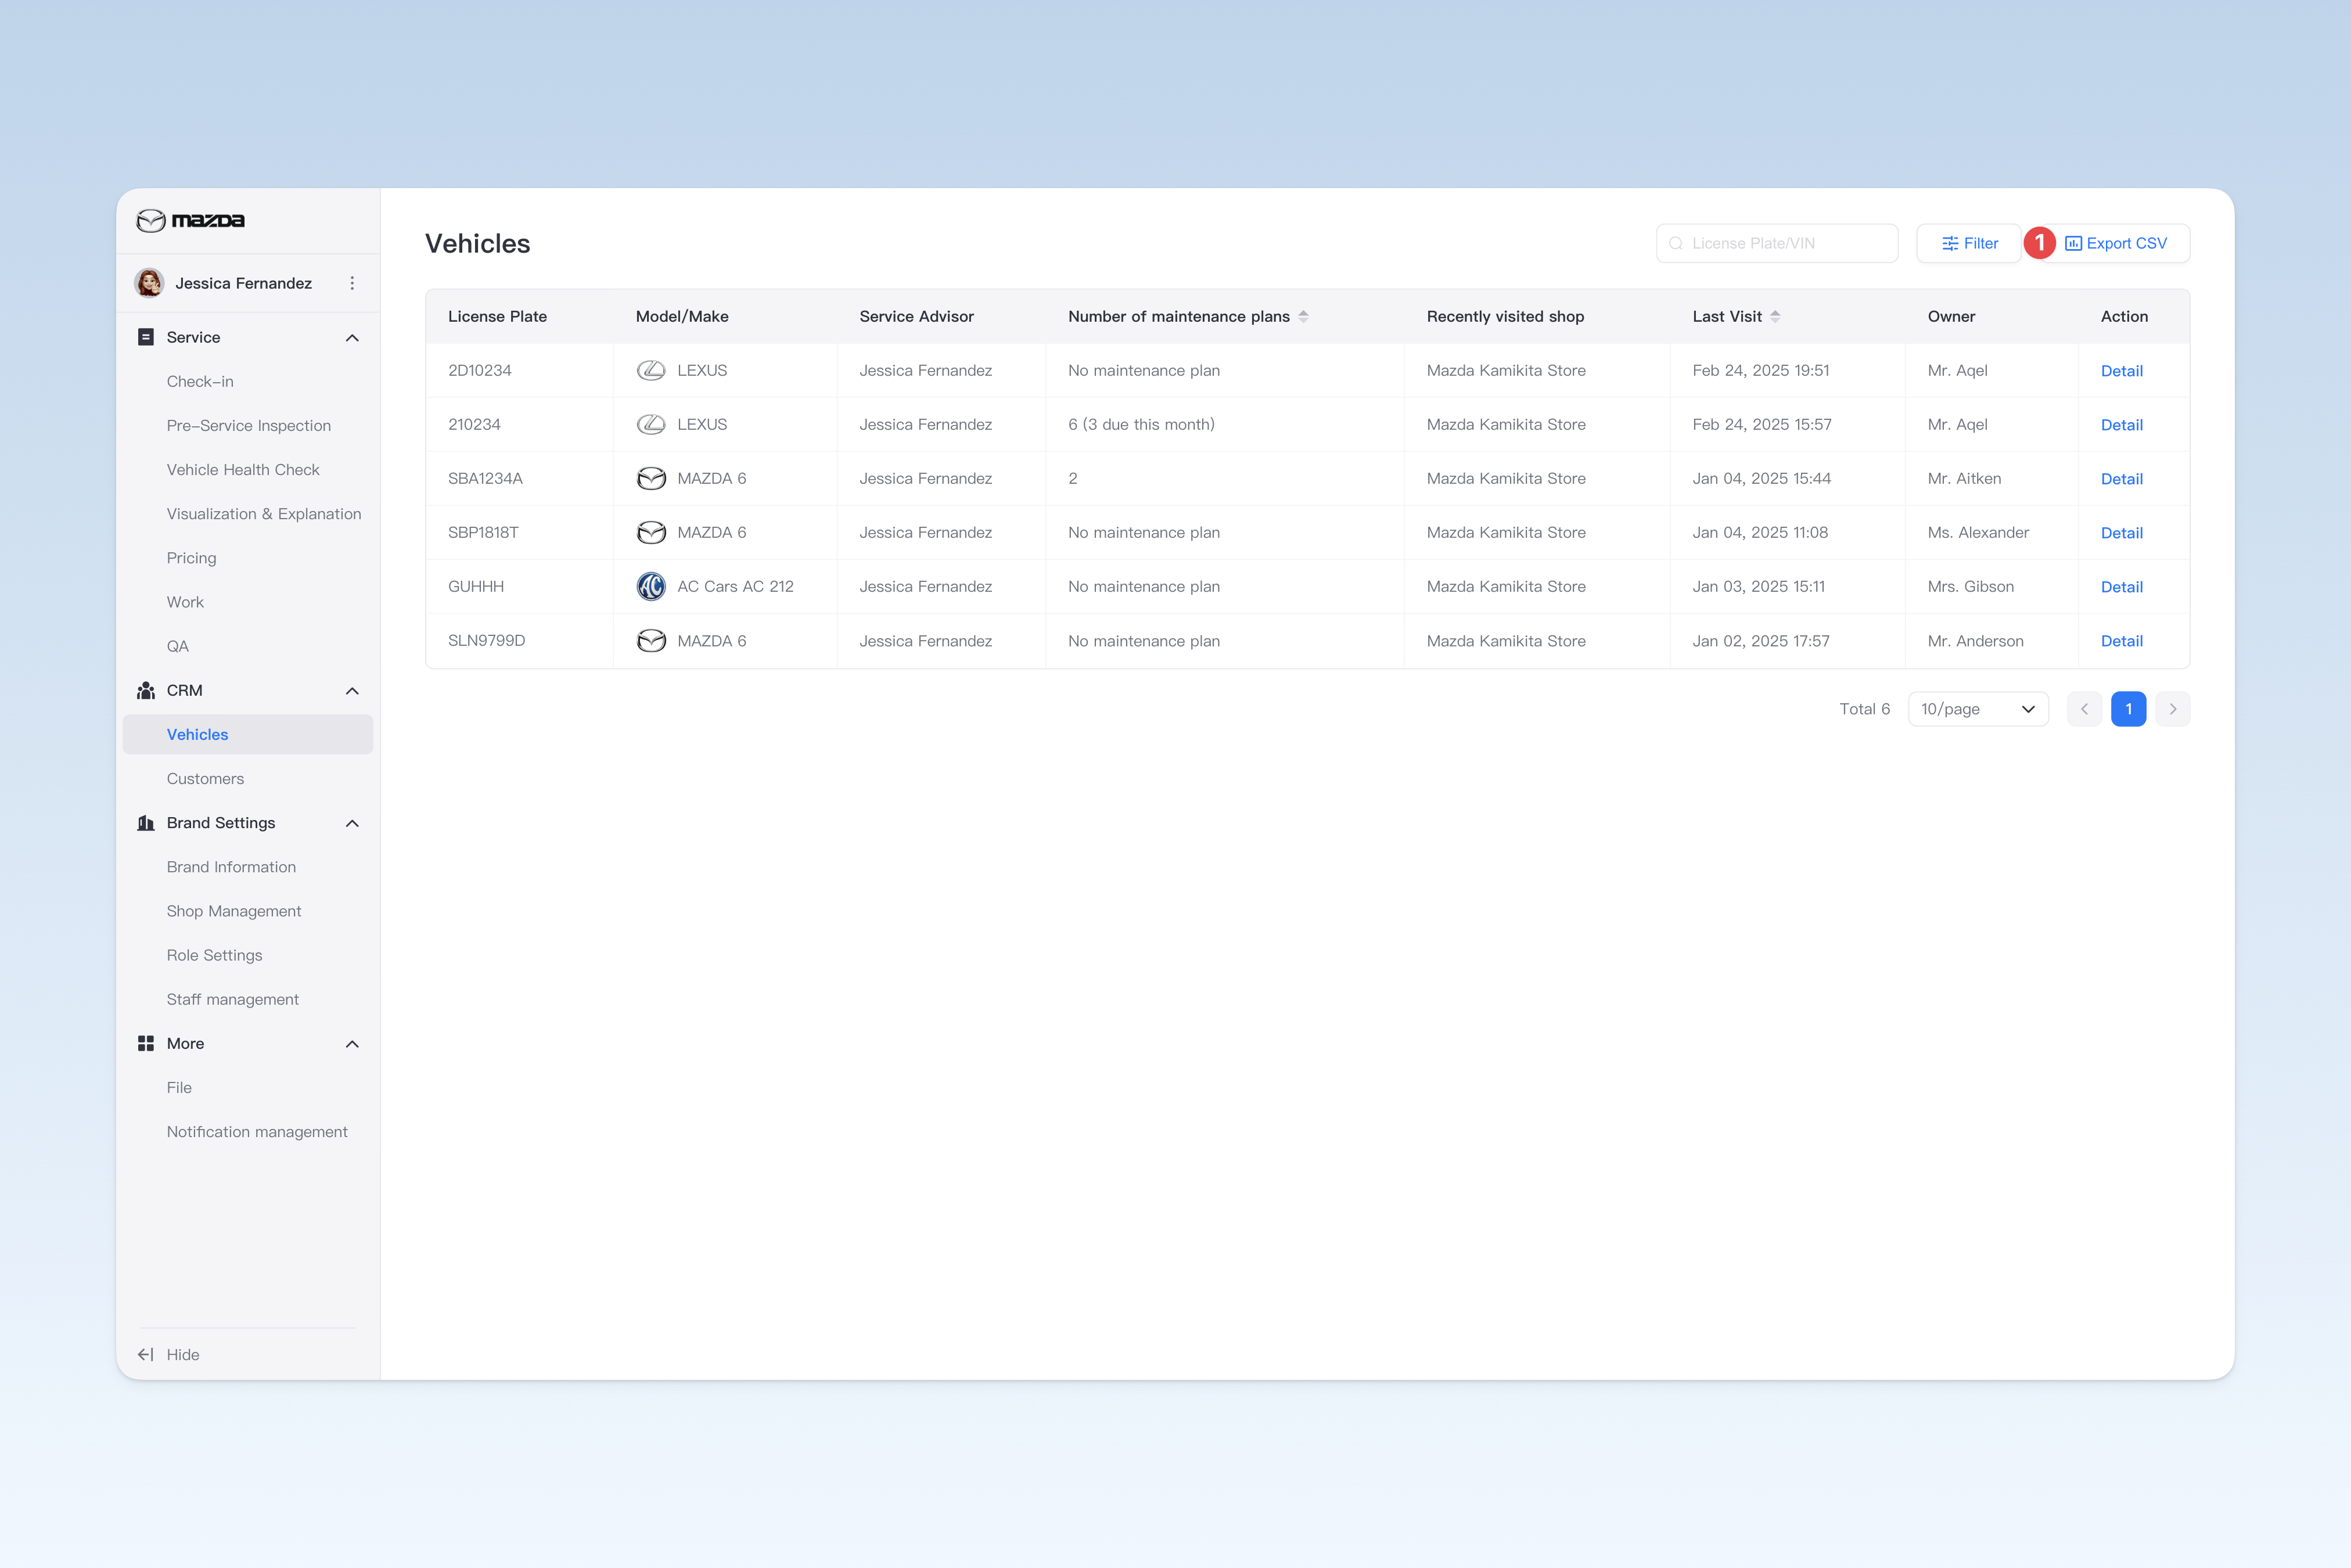Go to the next page arrow
This screenshot has height=1568, width=2351.
(x=2172, y=709)
